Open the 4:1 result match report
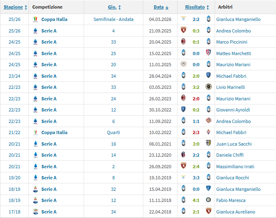The image size is (276, 218). pyautogui.click(x=196, y=200)
